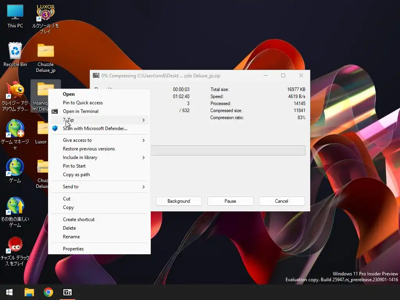Screen dimensions: 400x300
Task: Choose Delete in the context menu
Action: [99, 228]
